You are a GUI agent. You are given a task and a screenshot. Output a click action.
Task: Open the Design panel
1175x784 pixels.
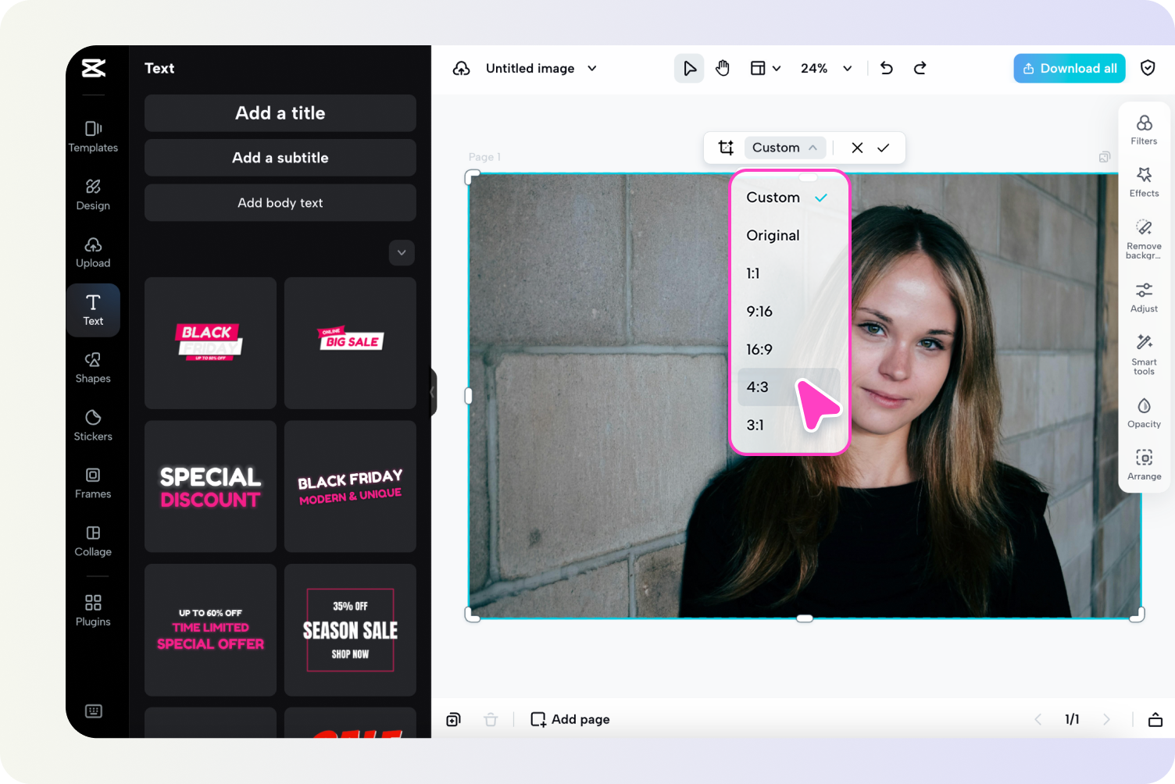[x=93, y=194]
